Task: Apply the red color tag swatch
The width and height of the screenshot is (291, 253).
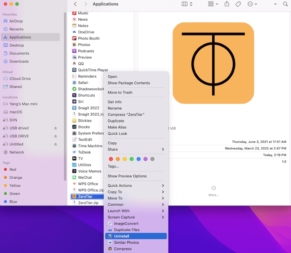Action: [111, 159]
